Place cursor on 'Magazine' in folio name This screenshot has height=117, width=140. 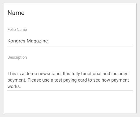click(x=37, y=41)
